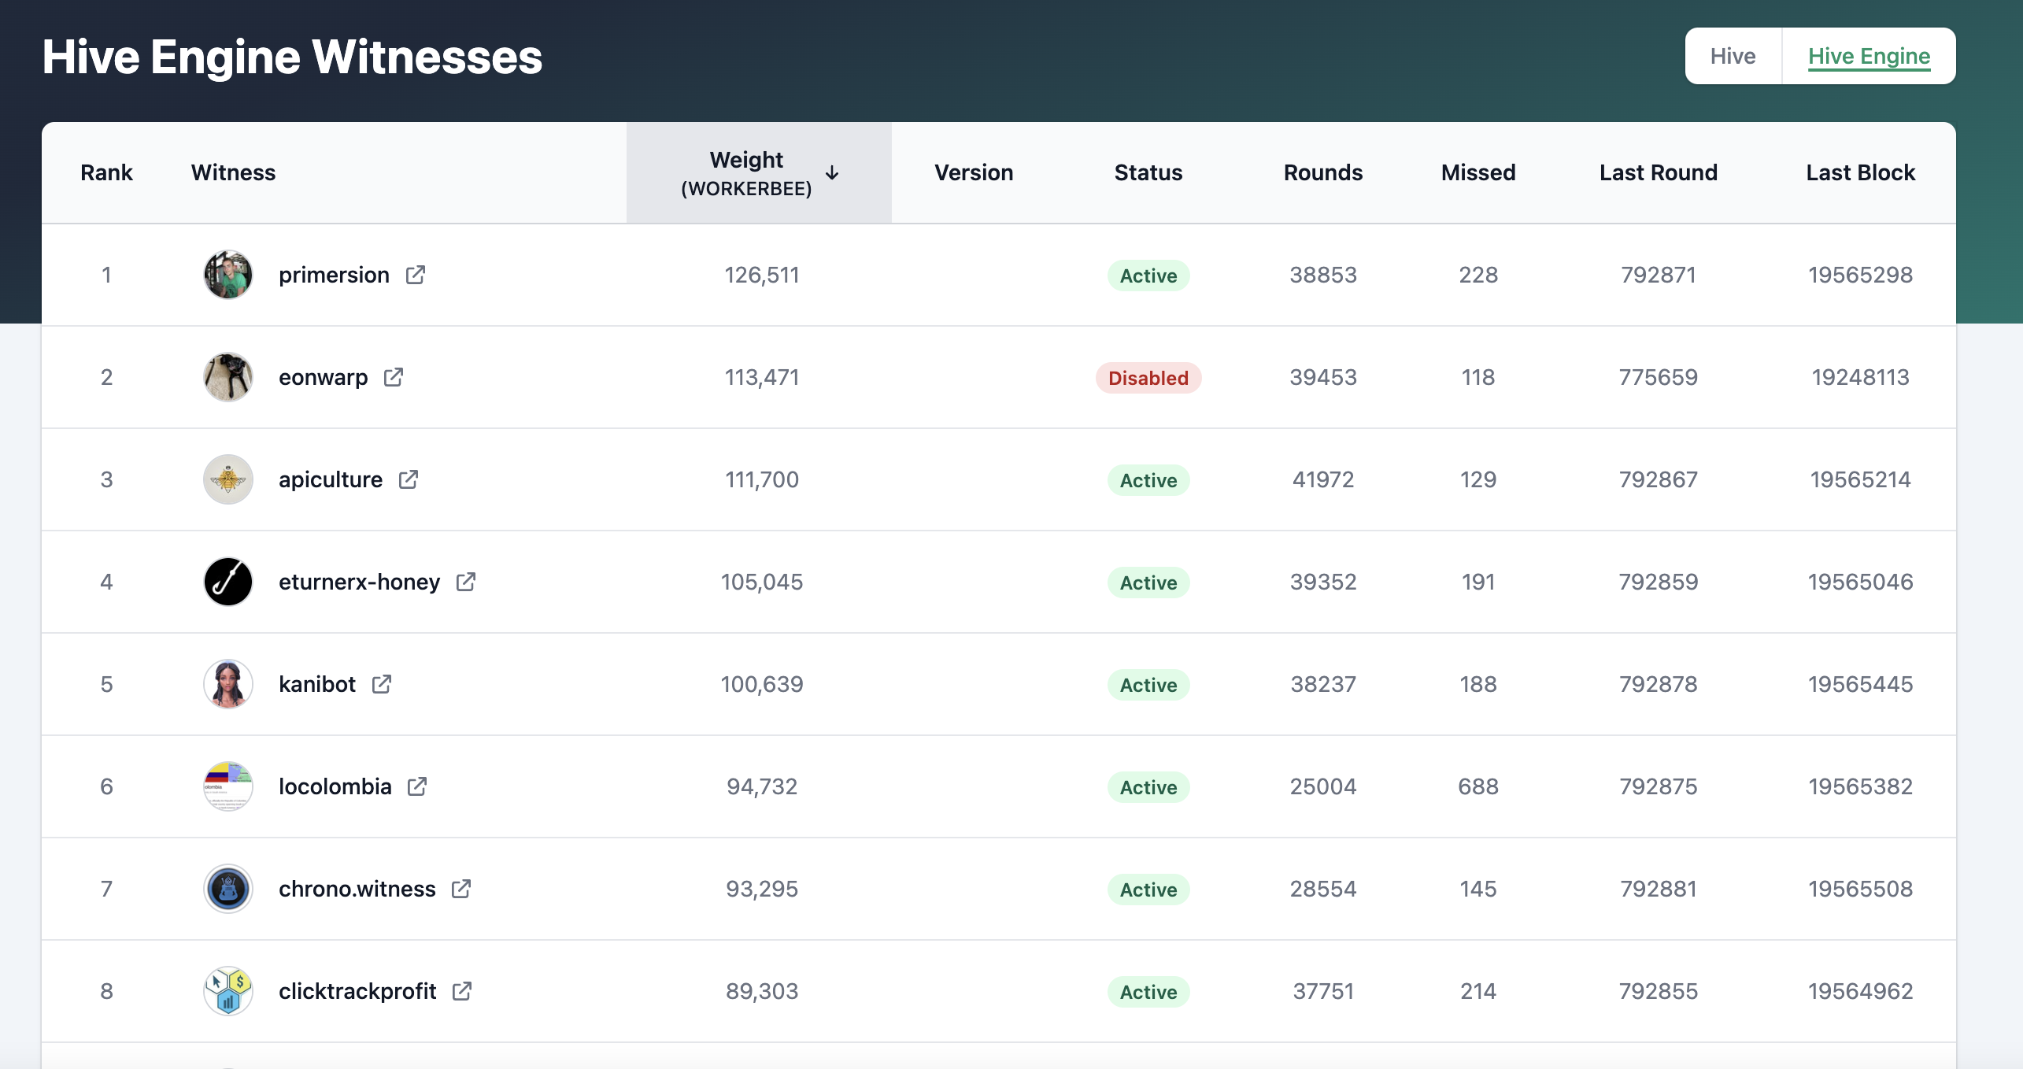Sort by Last Round column header
Viewport: 2023px width, 1069px height.
[1659, 172]
